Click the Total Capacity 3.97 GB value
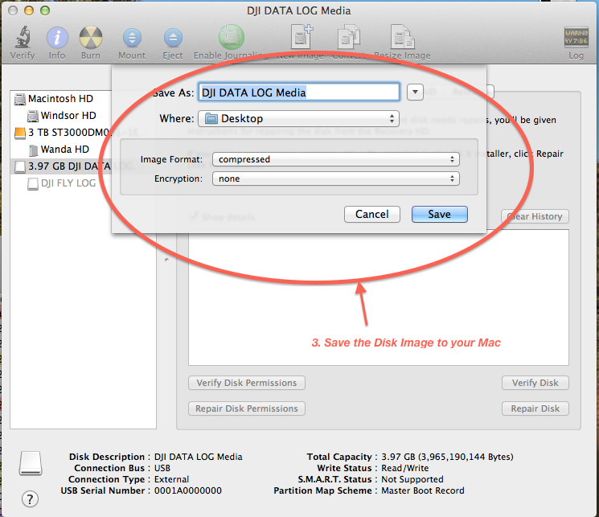This screenshot has height=517, width=599. [447, 457]
